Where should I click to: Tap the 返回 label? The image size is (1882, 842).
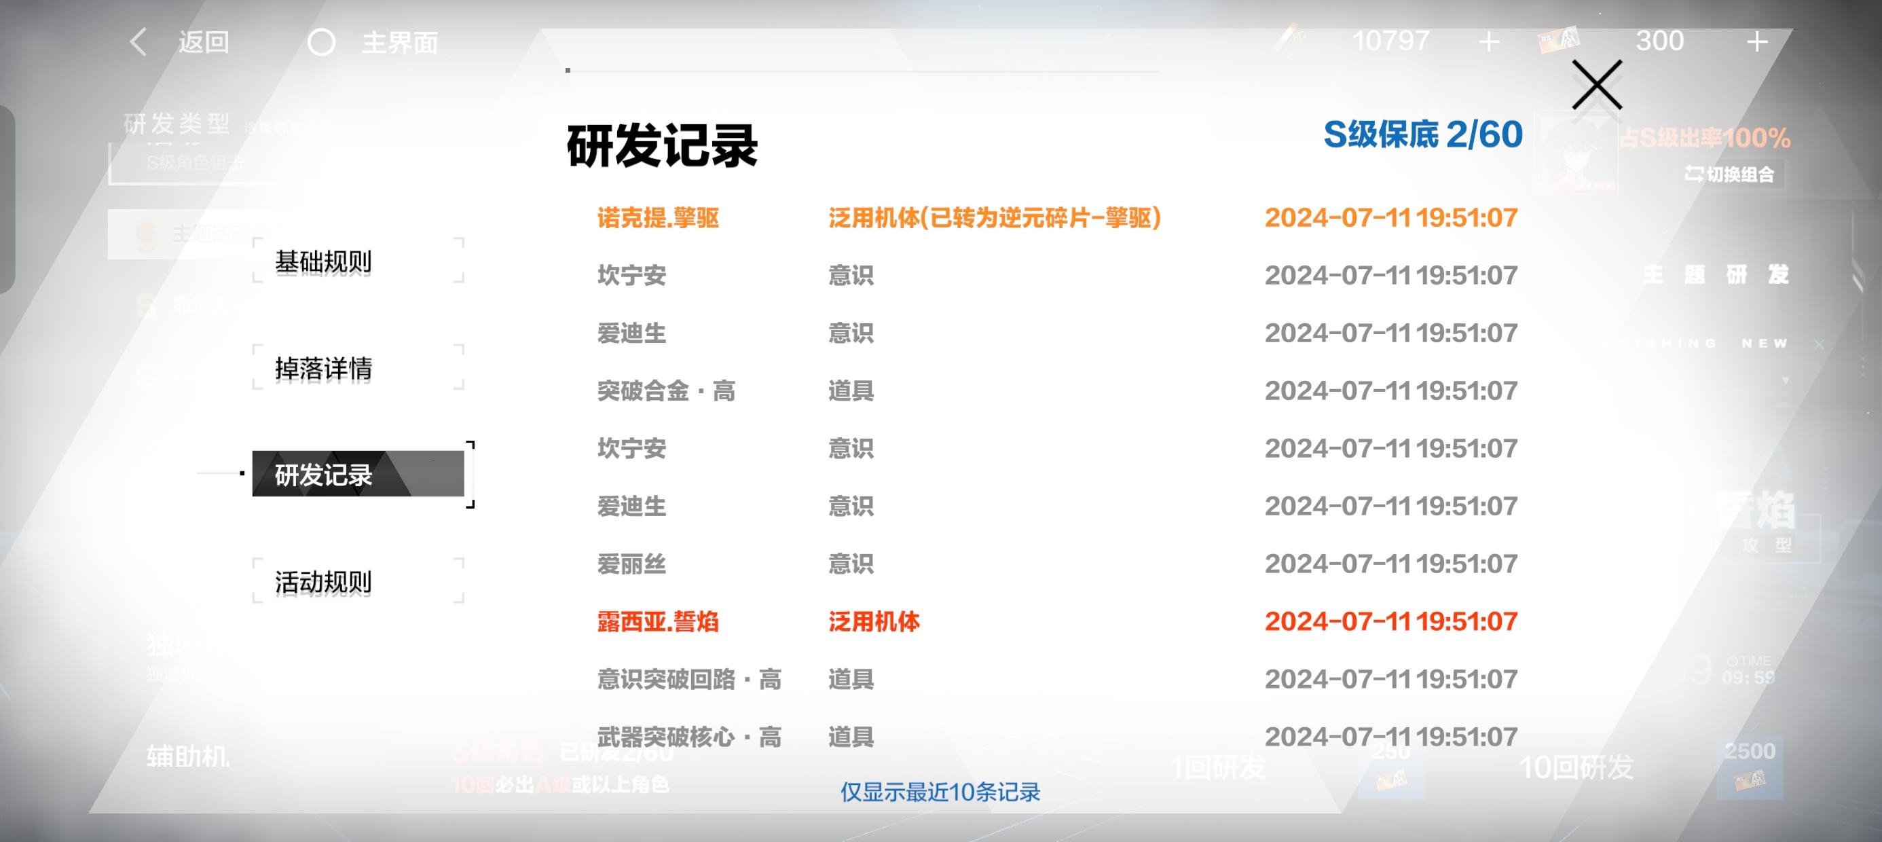pyautogui.click(x=204, y=42)
